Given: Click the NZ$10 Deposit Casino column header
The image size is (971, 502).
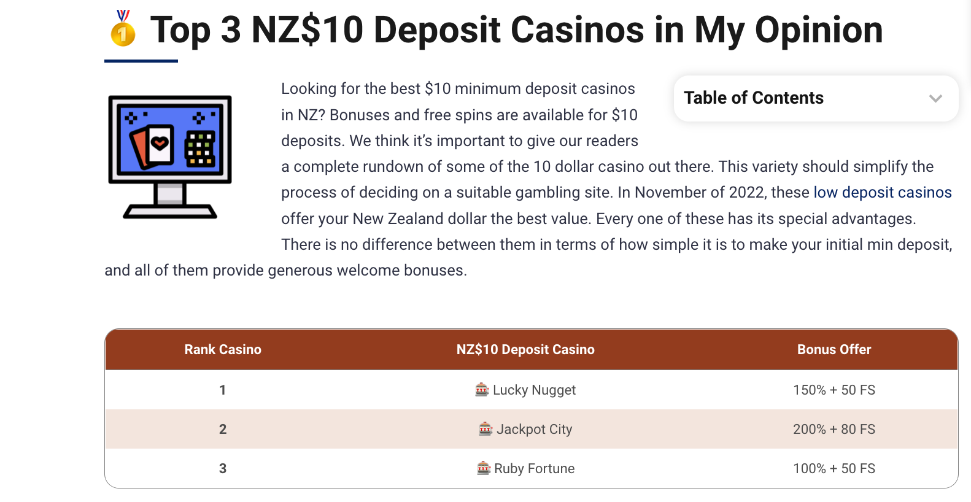Looking at the screenshot, I should pyautogui.click(x=525, y=349).
